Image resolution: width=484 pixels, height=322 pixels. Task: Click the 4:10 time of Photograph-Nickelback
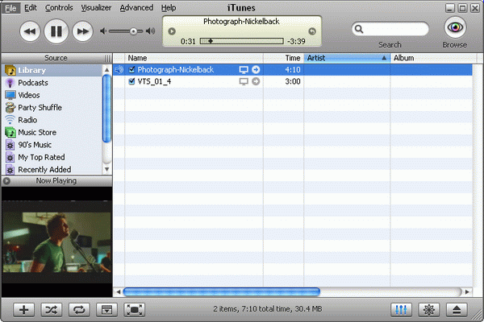pos(293,70)
